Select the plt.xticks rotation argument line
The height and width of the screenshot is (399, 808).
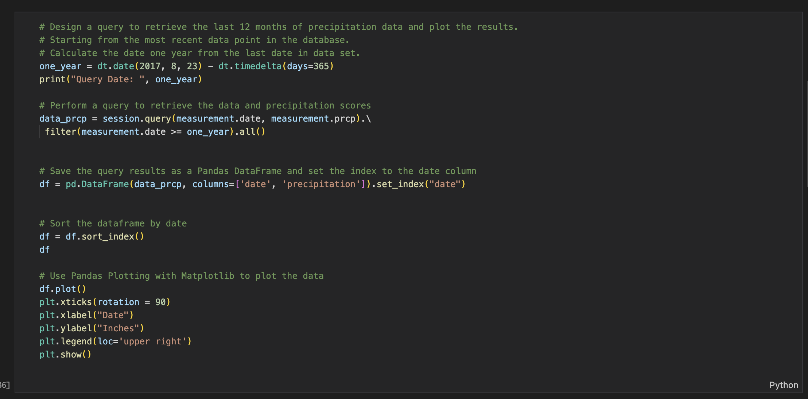tap(104, 302)
